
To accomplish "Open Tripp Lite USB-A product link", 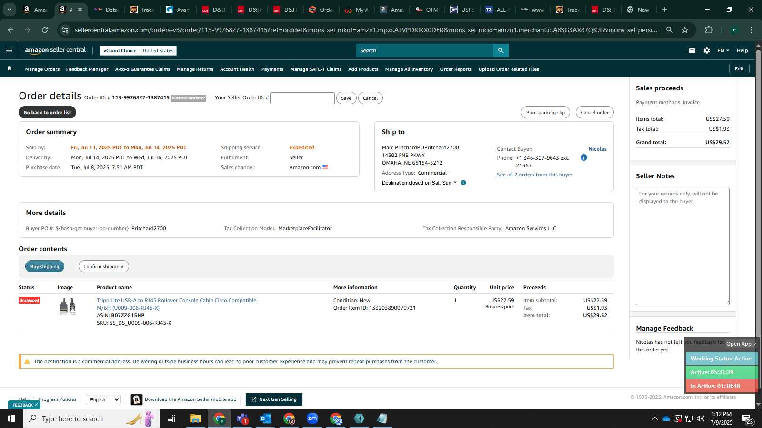I will 177,304.
